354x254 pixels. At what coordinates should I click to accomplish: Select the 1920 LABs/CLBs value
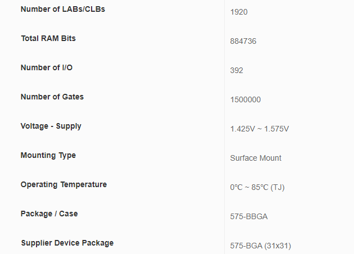[x=239, y=12]
